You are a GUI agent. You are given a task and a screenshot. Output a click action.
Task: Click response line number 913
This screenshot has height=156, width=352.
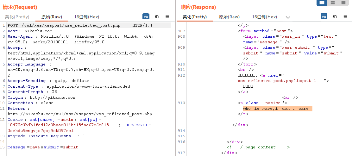click(181, 103)
